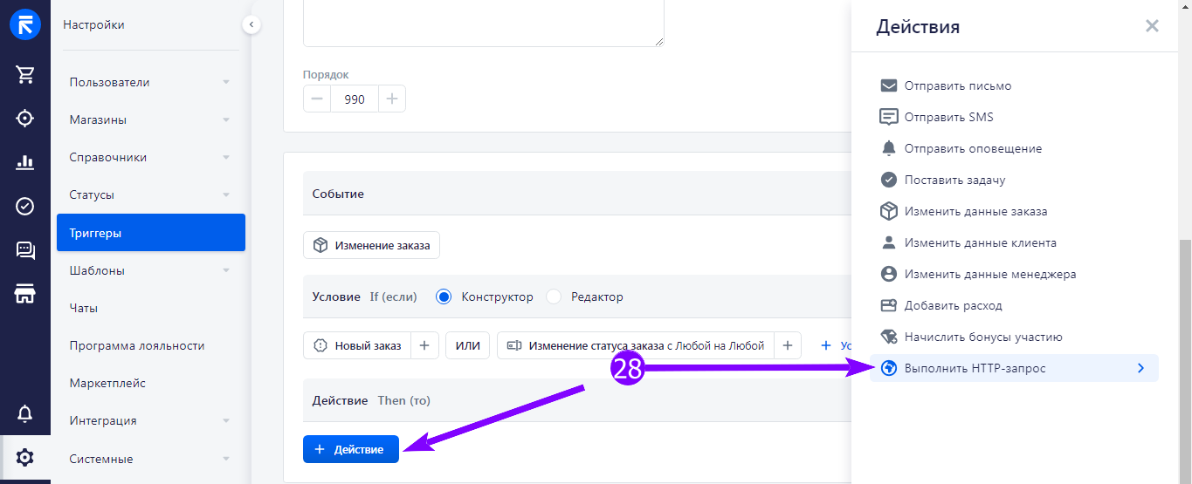This screenshot has width=1192, height=484.
Task: Open the RetailCRM logo home icon
Action: pos(24,24)
